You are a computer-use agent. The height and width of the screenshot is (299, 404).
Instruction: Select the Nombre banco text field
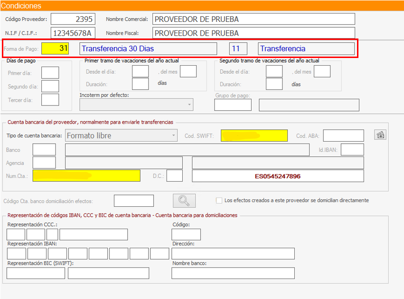[233, 273]
